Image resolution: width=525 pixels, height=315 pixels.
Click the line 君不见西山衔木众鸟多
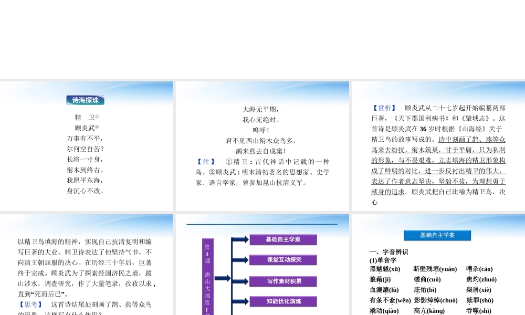(x=261, y=141)
